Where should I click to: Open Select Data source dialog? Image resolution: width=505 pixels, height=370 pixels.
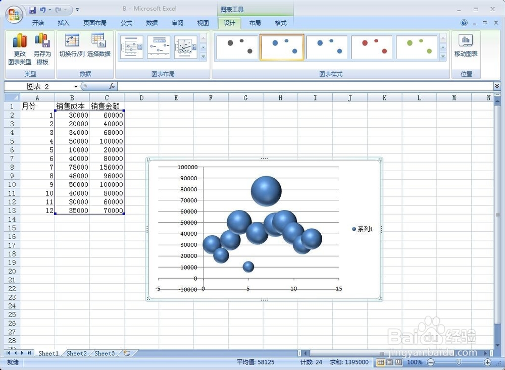point(98,45)
